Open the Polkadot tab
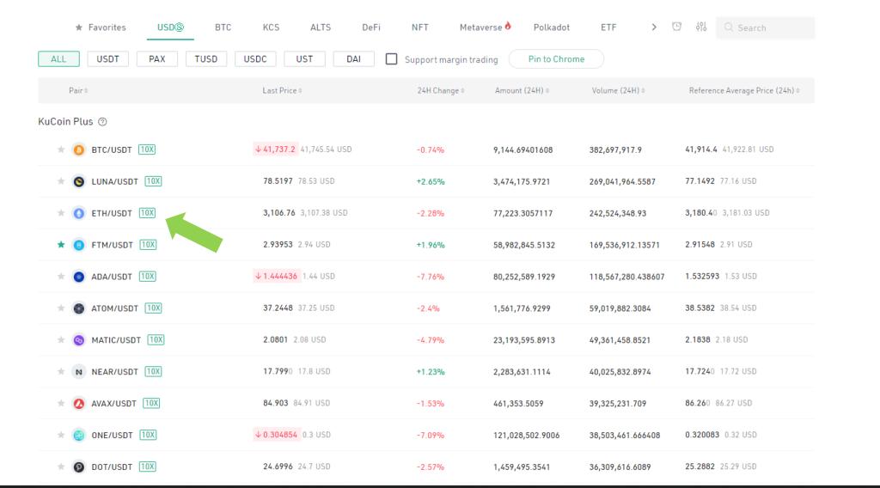Image resolution: width=880 pixels, height=488 pixels. point(552,27)
